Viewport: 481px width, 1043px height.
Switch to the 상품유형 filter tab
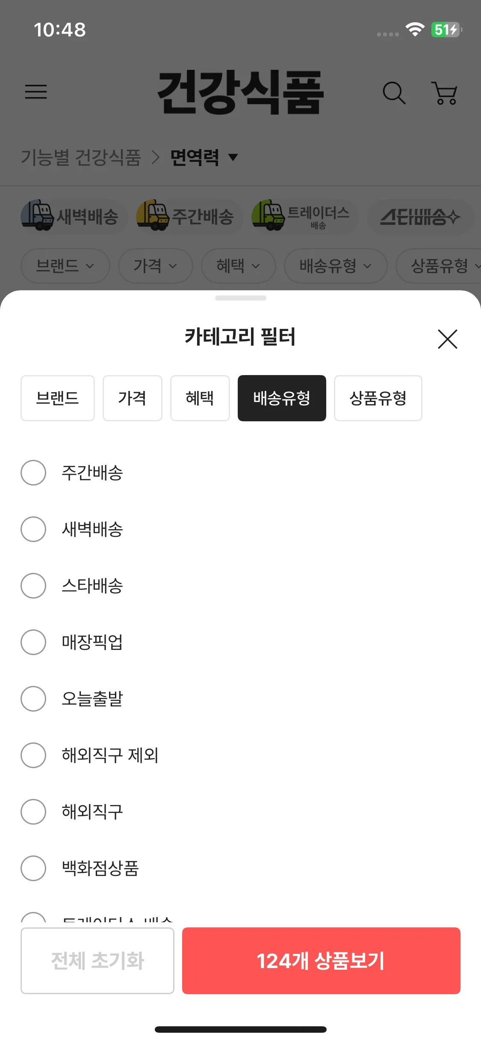click(x=378, y=398)
